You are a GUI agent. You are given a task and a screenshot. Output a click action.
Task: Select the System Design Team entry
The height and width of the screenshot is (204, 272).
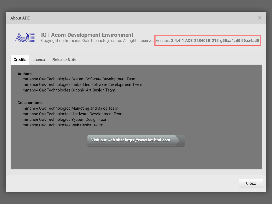65,120
